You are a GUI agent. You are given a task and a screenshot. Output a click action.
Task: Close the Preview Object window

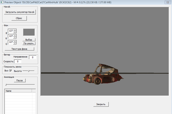(x=168, y=2)
